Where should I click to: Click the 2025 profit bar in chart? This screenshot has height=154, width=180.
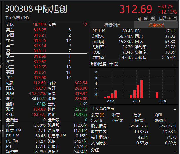[x=157, y=95]
